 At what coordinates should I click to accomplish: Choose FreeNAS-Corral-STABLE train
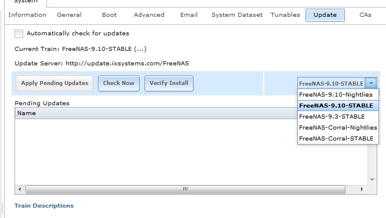click(338, 139)
